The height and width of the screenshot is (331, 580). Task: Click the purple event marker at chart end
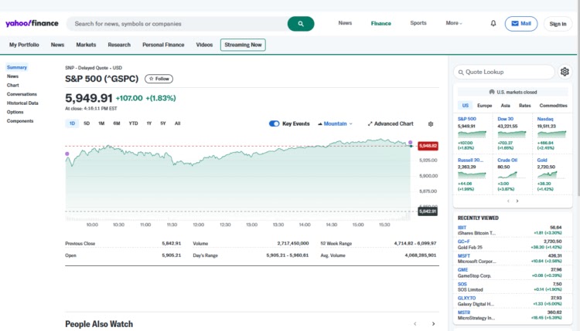click(410, 143)
